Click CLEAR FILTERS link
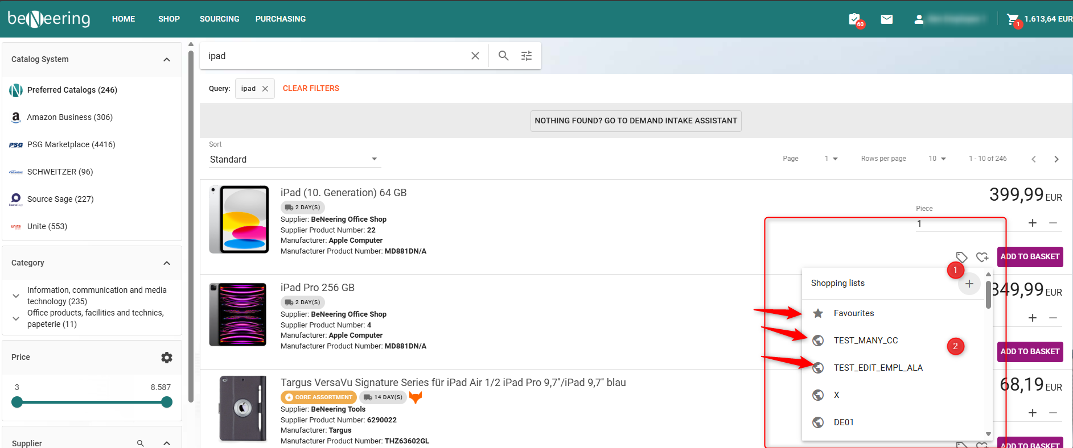 (x=311, y=88)
